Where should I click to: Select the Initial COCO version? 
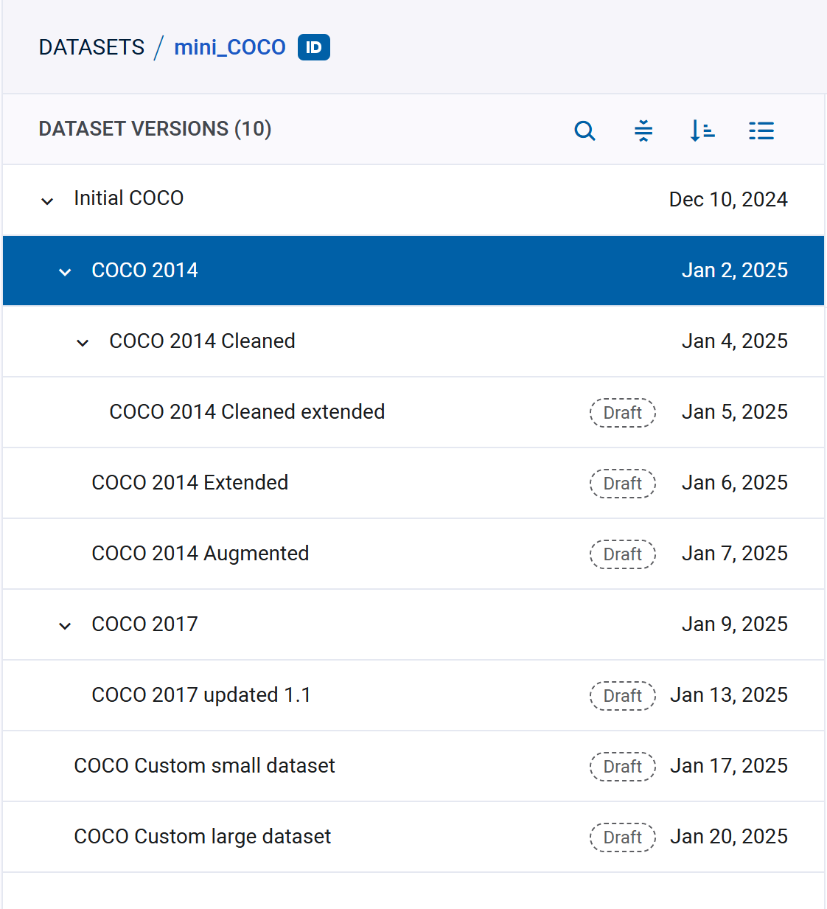coord(128,198)
